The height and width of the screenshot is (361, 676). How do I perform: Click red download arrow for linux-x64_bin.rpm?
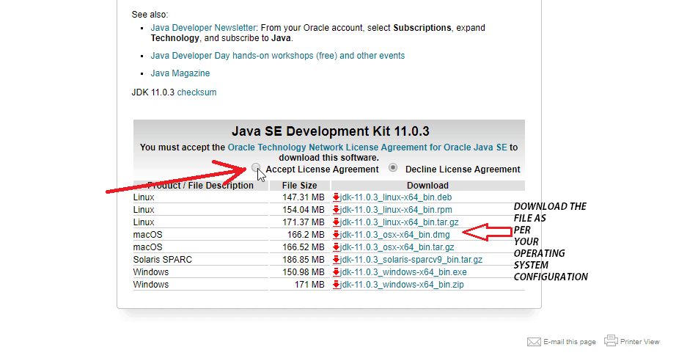(336, 210)
